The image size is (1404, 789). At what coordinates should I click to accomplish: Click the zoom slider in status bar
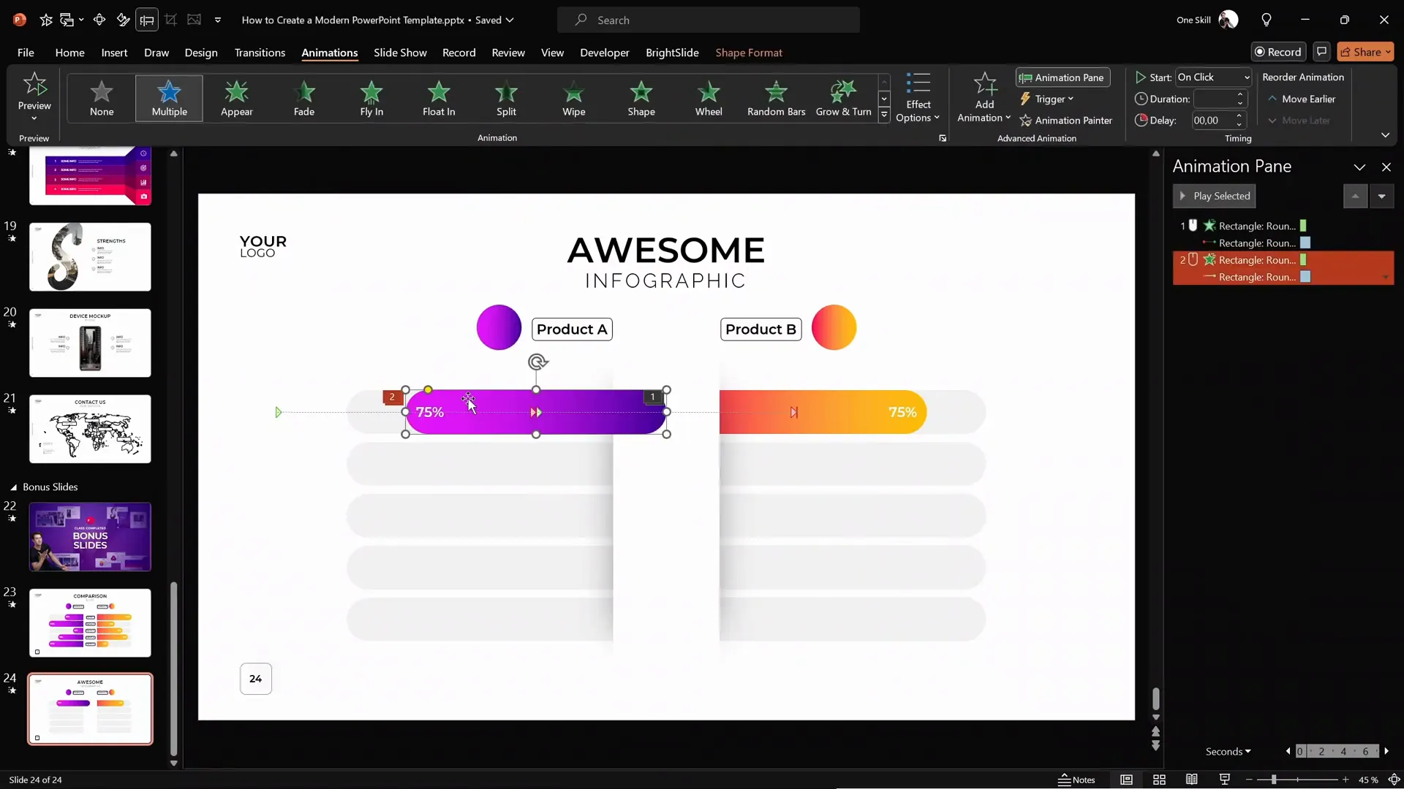[1297, 780]
